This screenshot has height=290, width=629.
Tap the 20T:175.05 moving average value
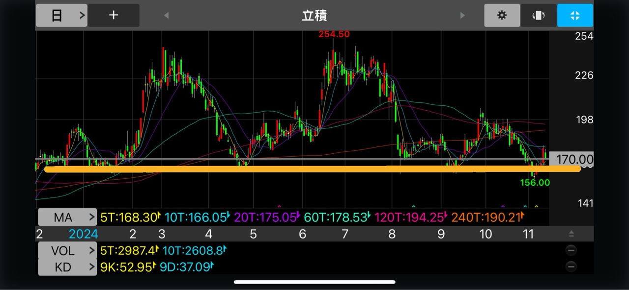tap(267, 217)
